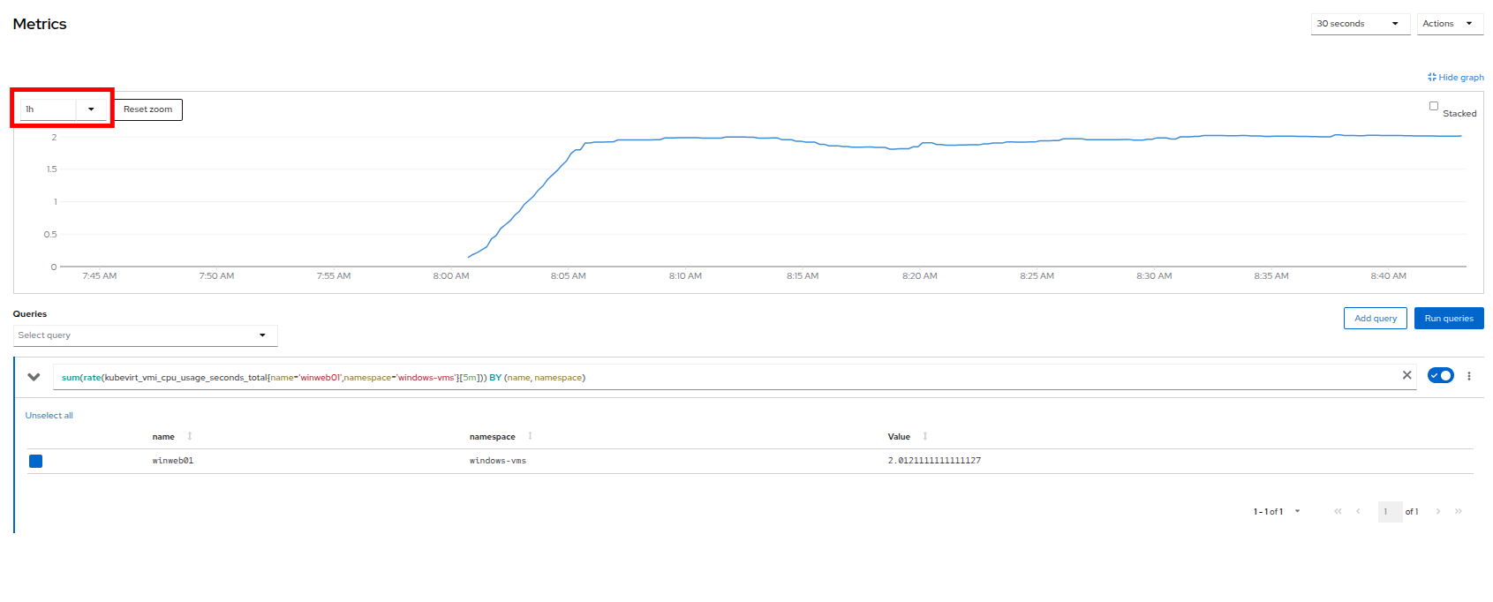Screen dimensions: 1493x602
Task: Click the Run queries button
Action: 1448,319
